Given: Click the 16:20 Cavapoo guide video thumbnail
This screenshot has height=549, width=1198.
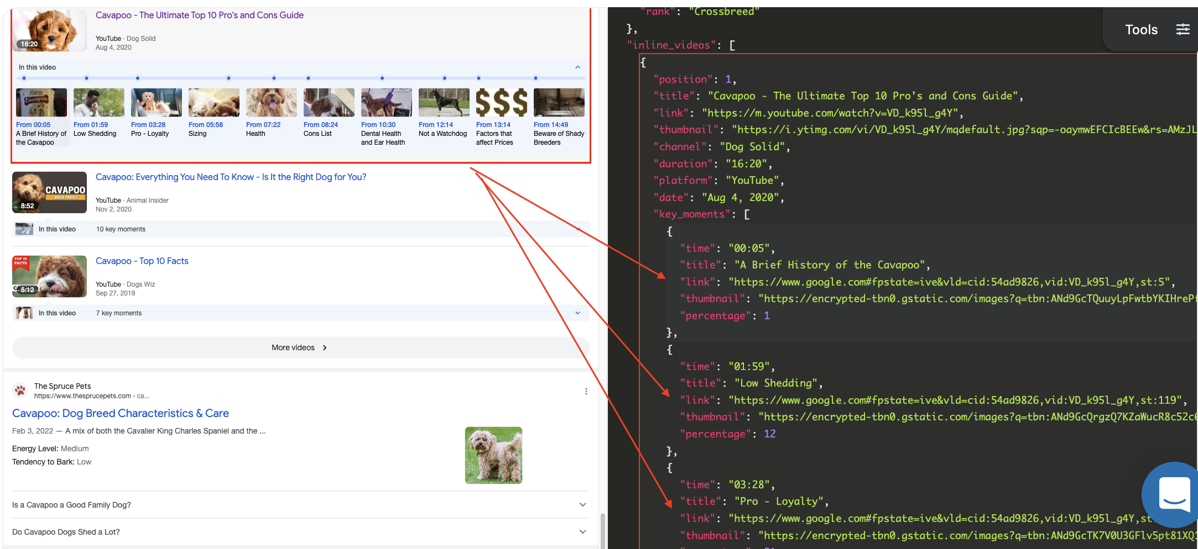Looking at the screenshot, I should point(49,30).
